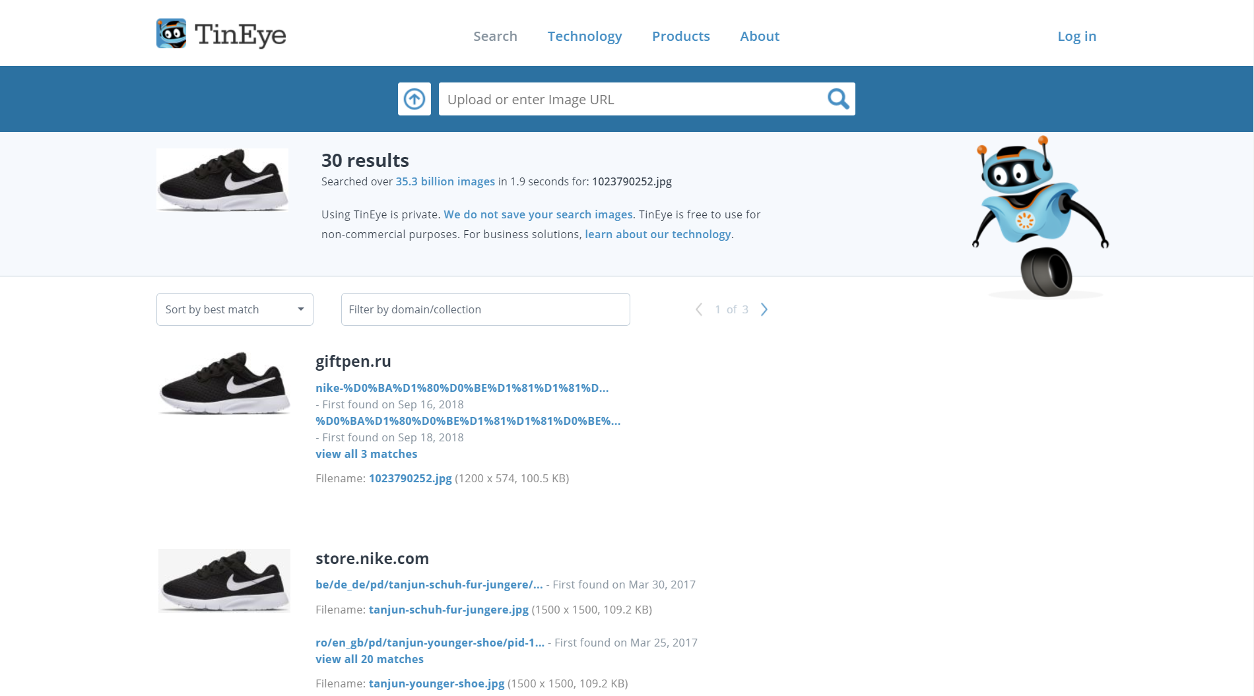The height and width of the screenshot is (696, 1254).
Task: Open ro/en_gb/pd/tanjun-younger-shoe link
Action: coord(430,643)
